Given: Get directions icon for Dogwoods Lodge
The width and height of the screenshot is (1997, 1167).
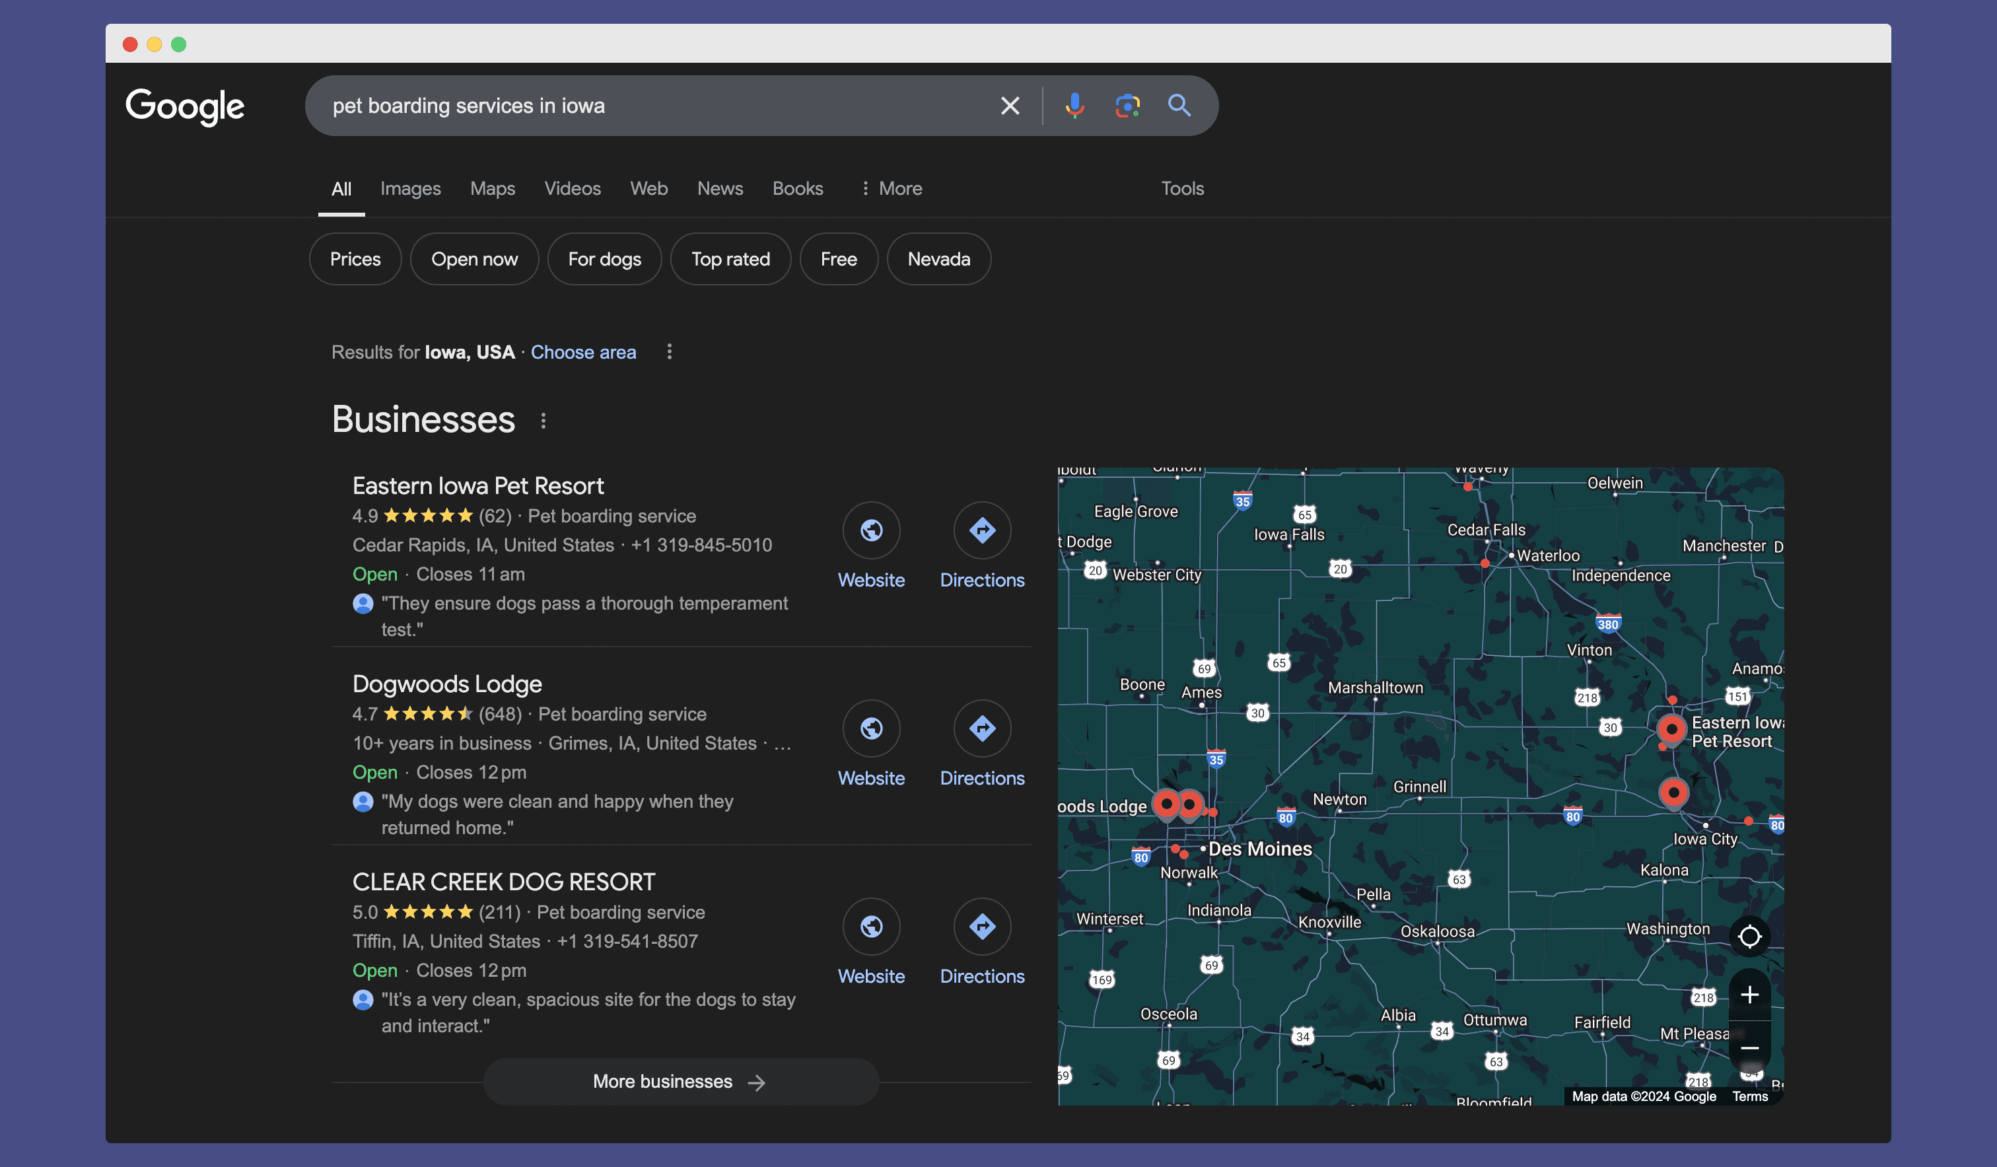Looking at the screenshot, I should pos(982,728).
